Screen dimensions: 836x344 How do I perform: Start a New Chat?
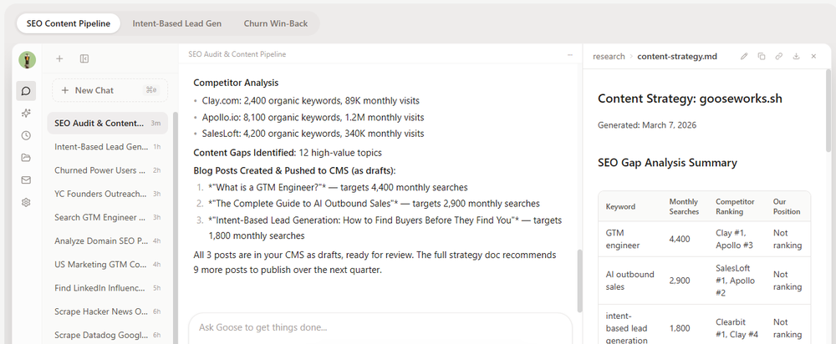(x=94, y=90)
